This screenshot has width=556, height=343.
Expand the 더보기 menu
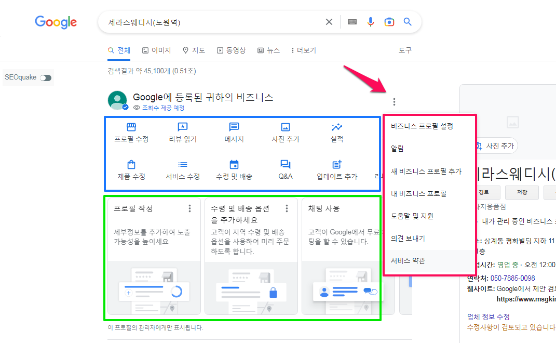pos(304,50)
